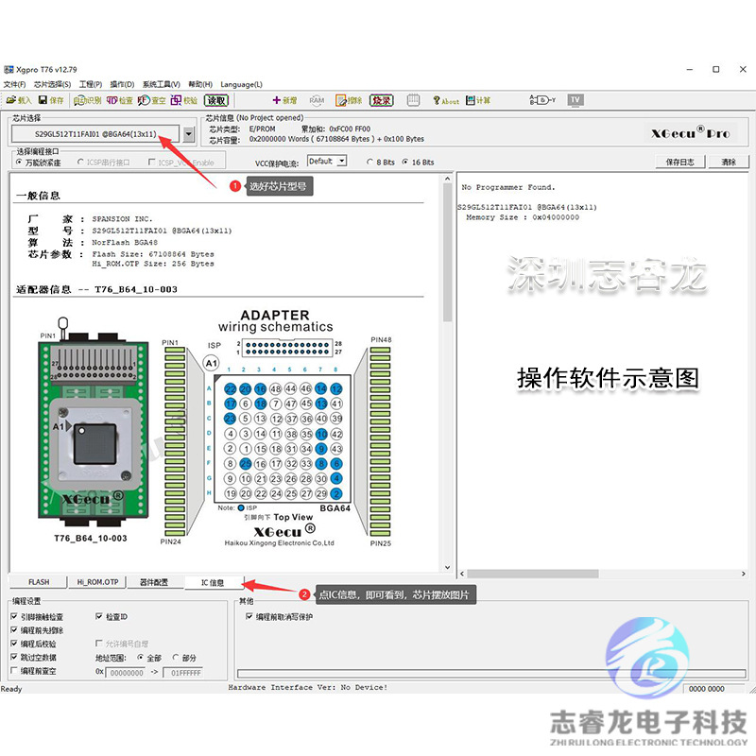This screenshot has width=756, height=756.
Task: Switch to the 器件配置 tab
Action: pyautogui.click(x=154, y=582)
